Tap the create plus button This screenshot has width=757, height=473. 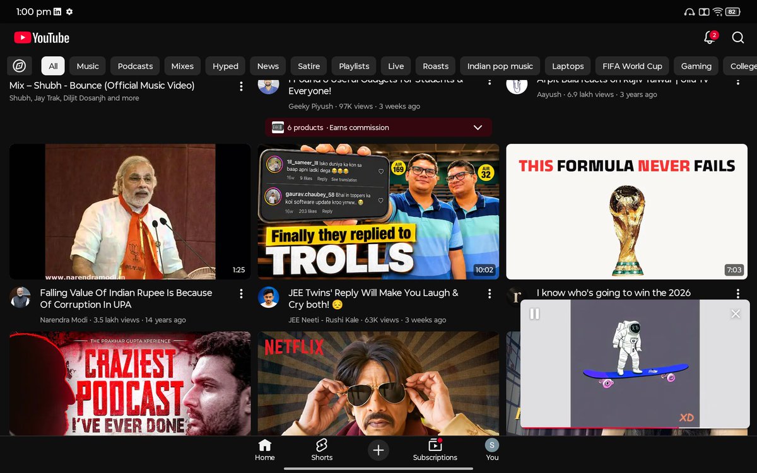click(x=378, y=450)
